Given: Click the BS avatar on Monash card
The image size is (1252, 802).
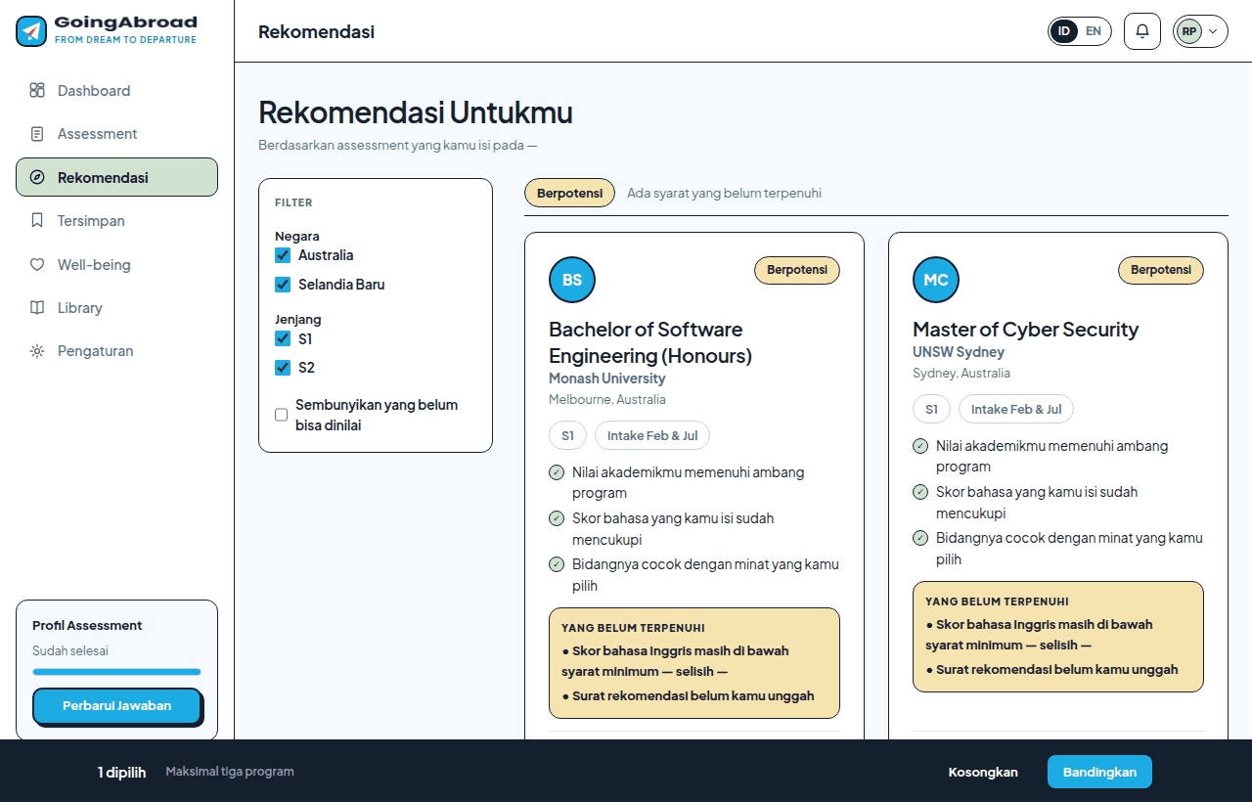Looking at the screenshot, I should pyautogui.click(x=572, y=280).
